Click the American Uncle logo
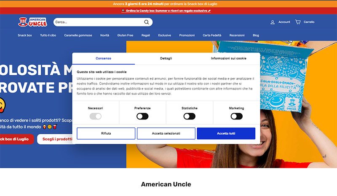Image resolution: width=337 pixels, height=196 pixels. coord(33,22)
